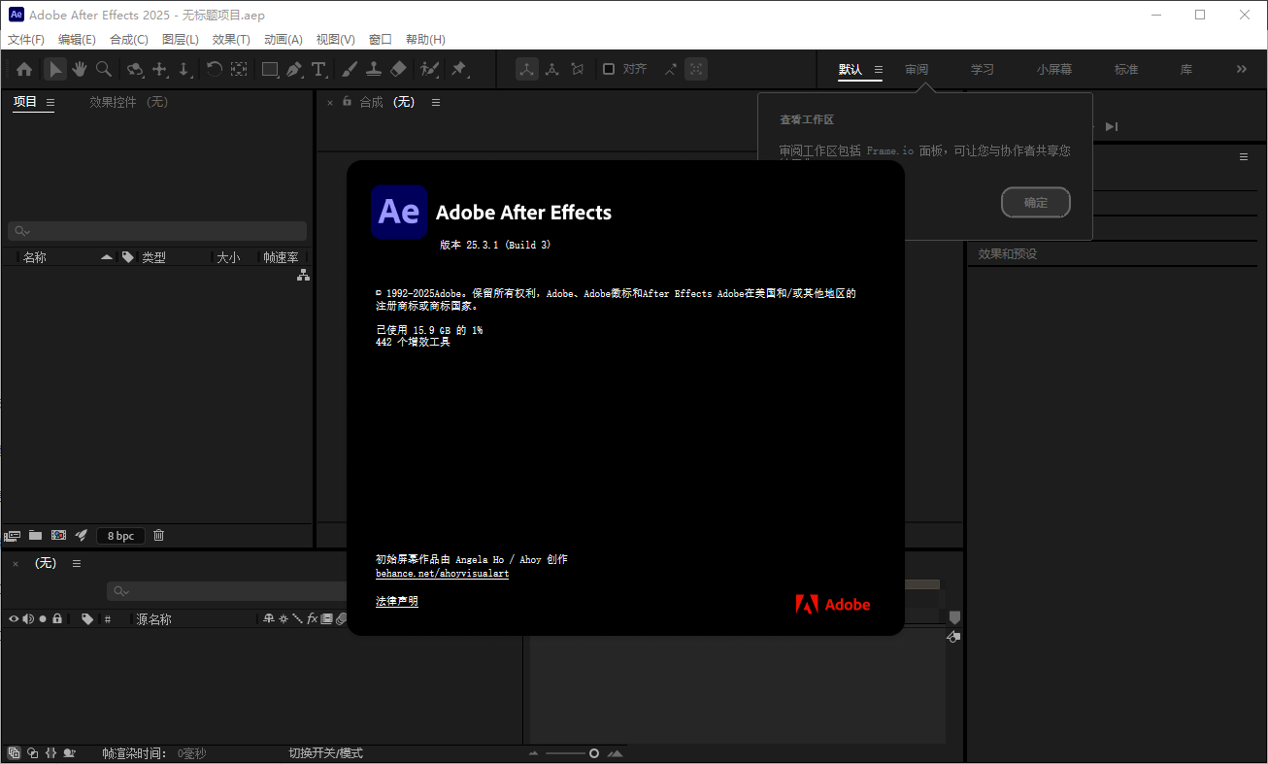Click the Adobe After Effects Ae logo on the splash screen
Viewport: 1268px width, 764px height.
399,212
